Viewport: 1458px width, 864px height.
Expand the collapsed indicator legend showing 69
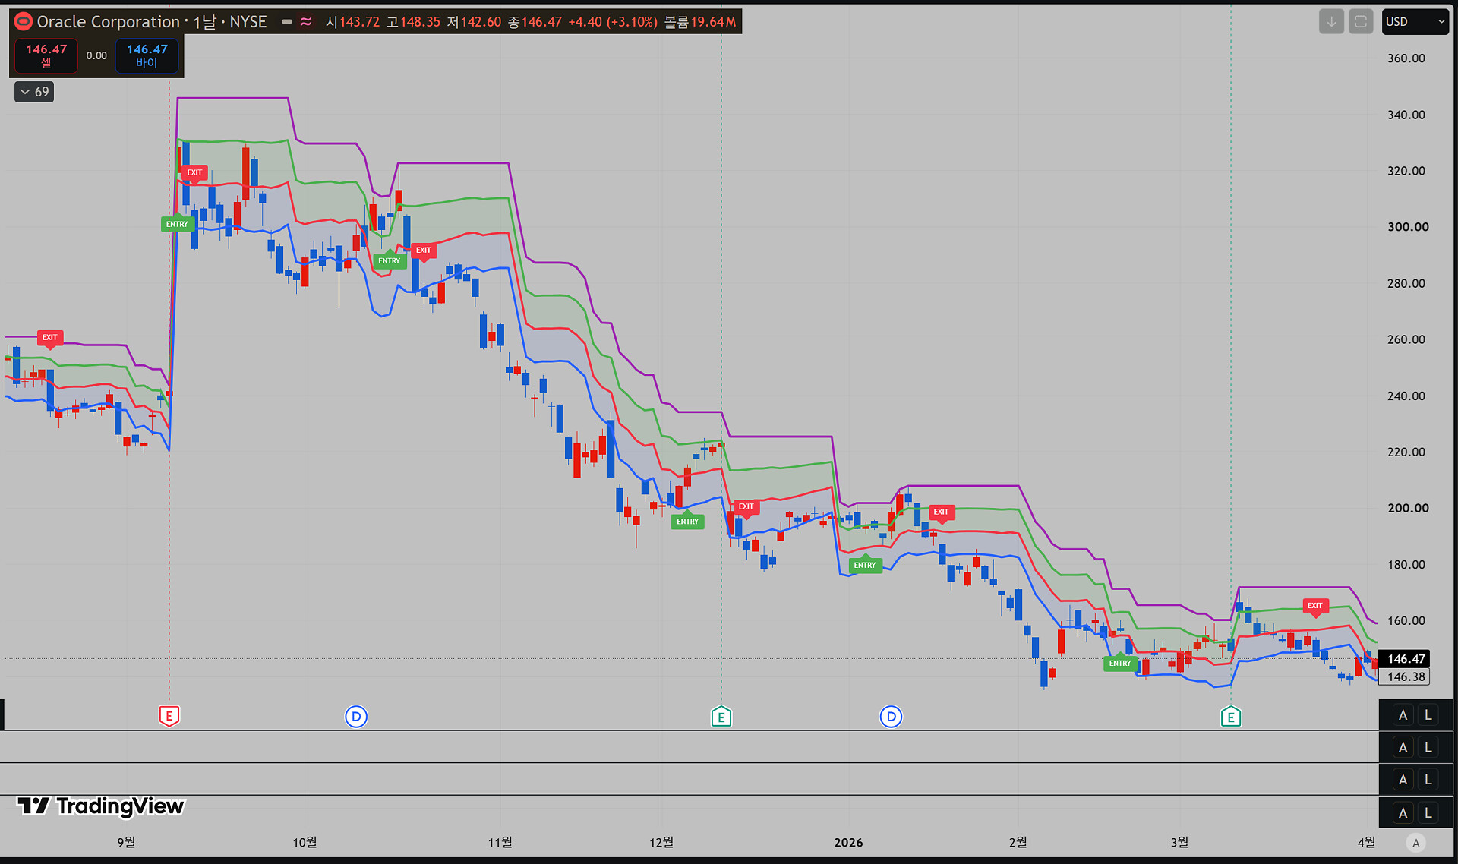(34, 92)
